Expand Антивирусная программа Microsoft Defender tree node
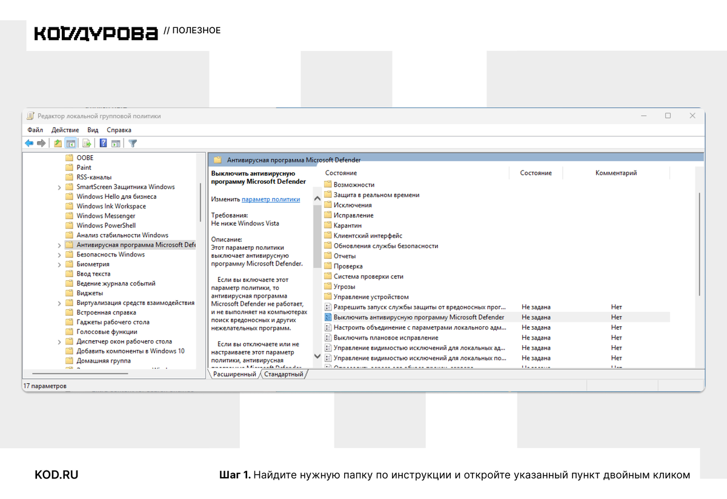Screen dimensions: 727x499 (59, 245)
